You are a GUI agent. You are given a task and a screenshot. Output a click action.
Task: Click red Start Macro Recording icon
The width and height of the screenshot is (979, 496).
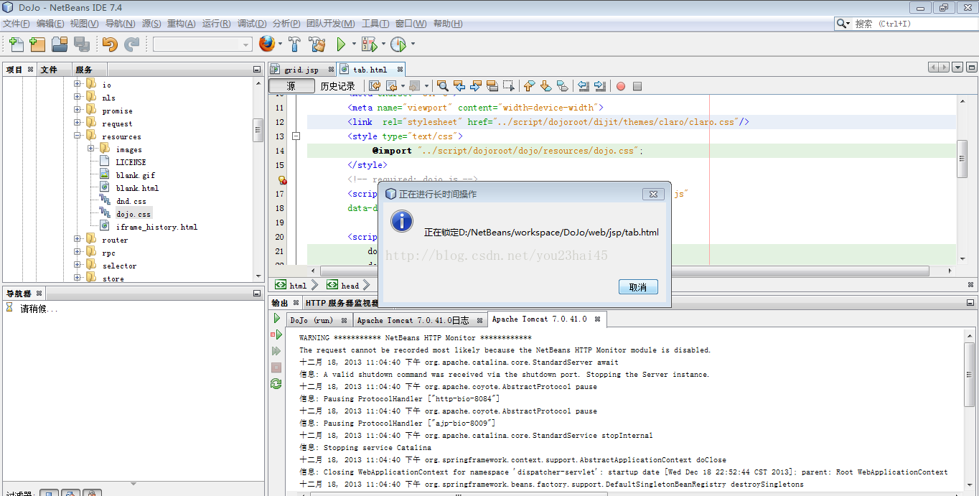click(x=621, y=86)
